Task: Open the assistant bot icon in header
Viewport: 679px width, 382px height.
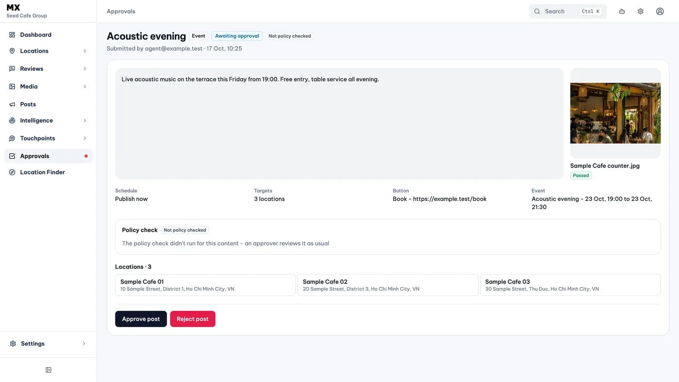Action: coord(622,11)
